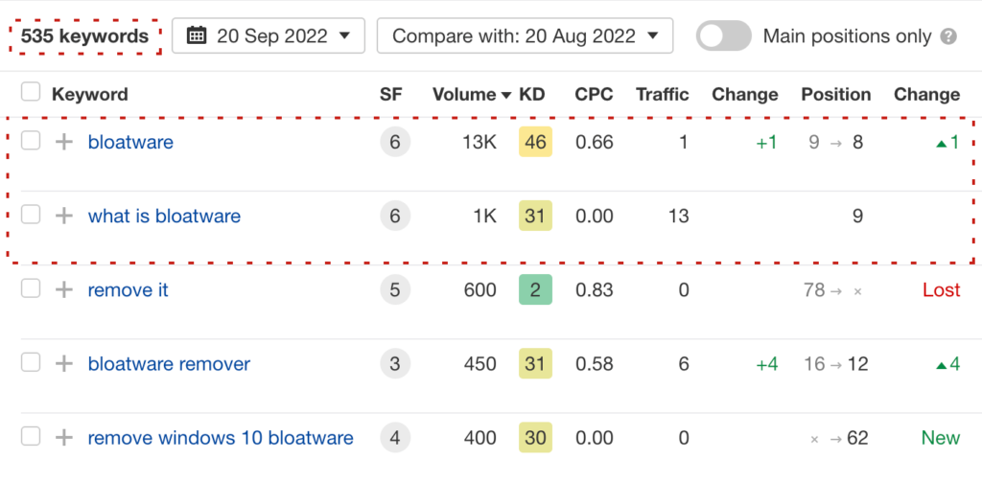
Task: Click the plus icon beside 'remove it'
Action: point(64,289)
